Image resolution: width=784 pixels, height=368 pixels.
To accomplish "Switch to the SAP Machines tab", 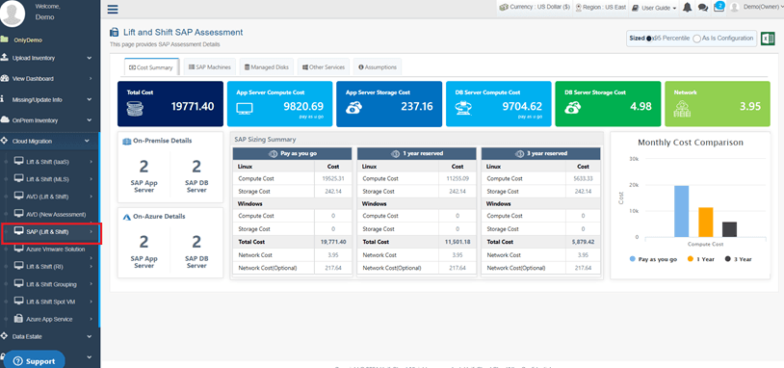I will point(210,67).
